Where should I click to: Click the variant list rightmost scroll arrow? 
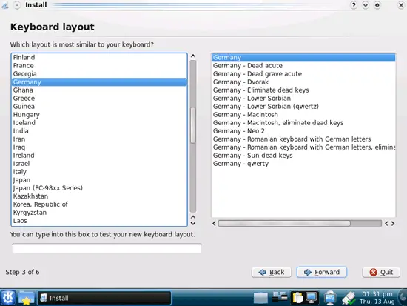[393, 223]
